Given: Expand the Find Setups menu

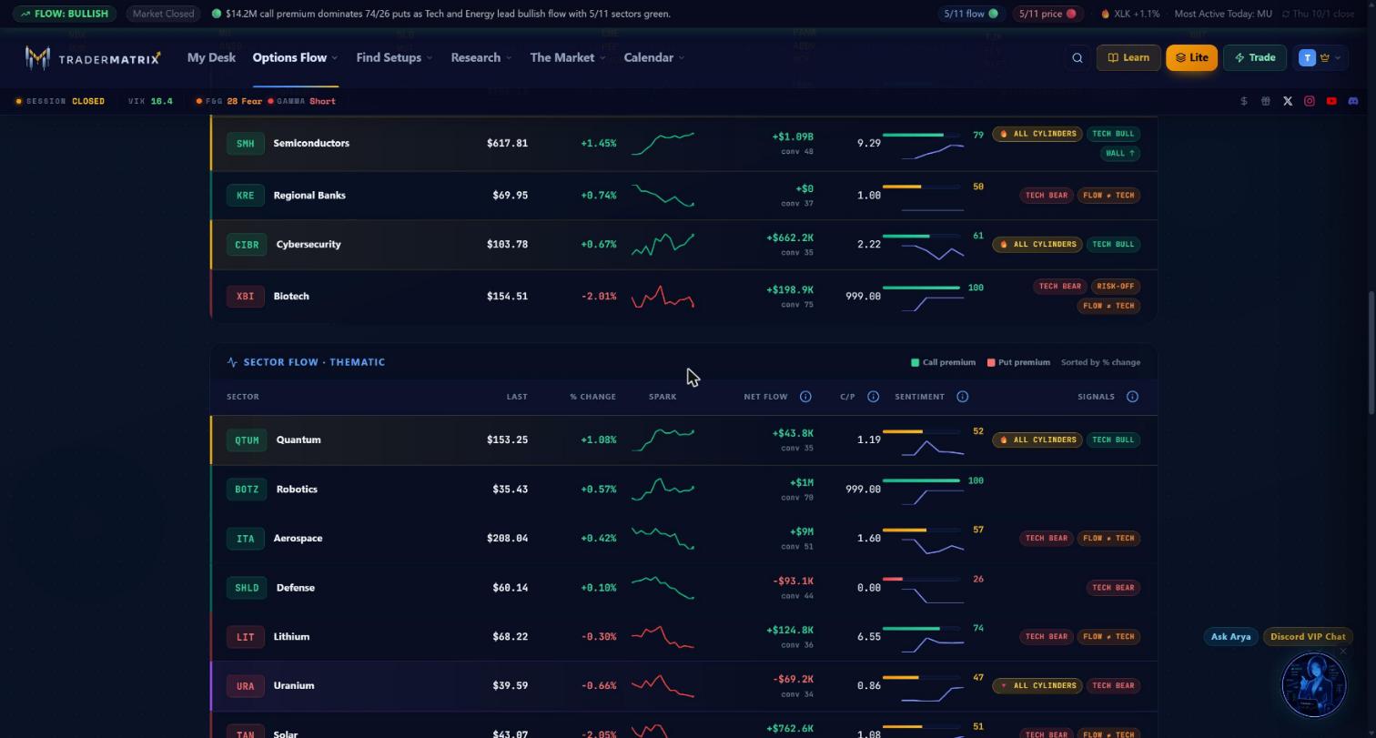Looking at the screenshot, I should coord(394,57).
